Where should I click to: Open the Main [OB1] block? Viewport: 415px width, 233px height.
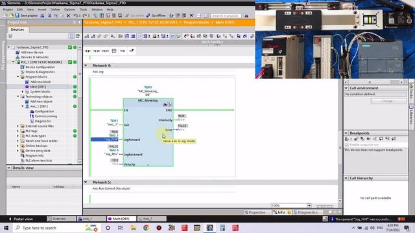coord(38,87)
